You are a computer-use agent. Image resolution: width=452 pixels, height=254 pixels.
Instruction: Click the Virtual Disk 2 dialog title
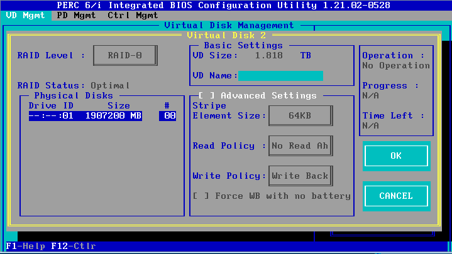click(226, 35)
